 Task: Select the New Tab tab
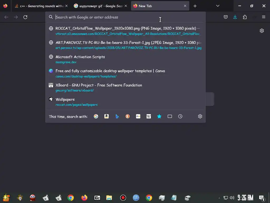point(160,6)
